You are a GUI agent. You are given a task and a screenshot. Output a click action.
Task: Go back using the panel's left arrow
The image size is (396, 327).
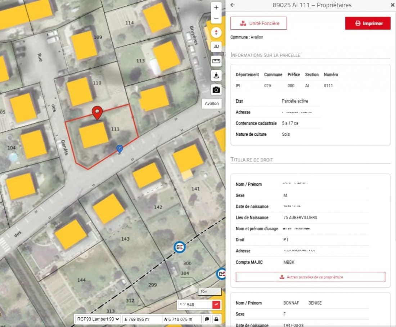[x=233, y=5]
